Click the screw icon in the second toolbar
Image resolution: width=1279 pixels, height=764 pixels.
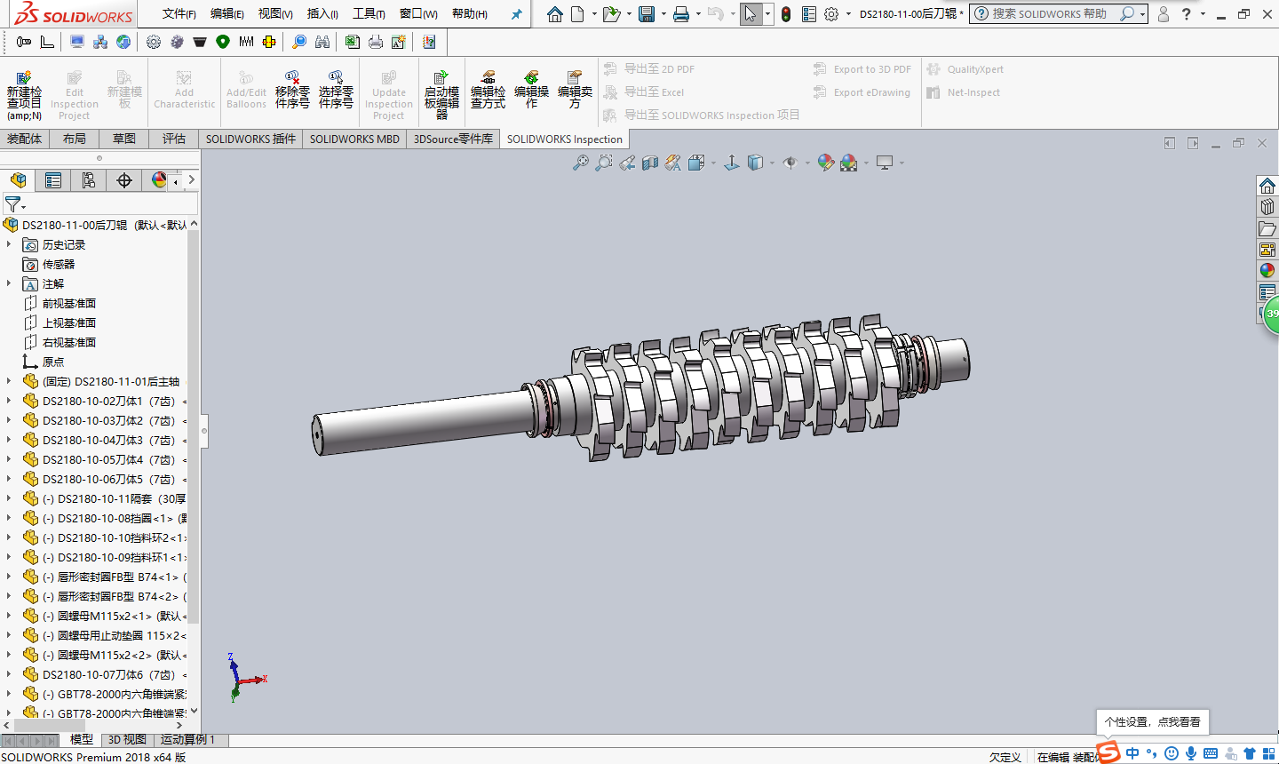point(23,42)
